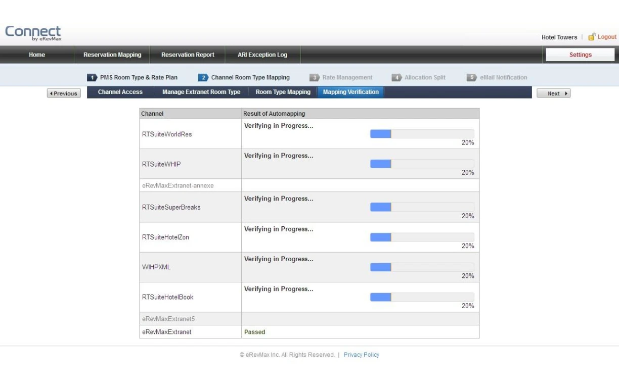The image size is (619, 388).
Task: Select eRevMaxExtranet-annexe channel cell
Action: coord(191,185)
